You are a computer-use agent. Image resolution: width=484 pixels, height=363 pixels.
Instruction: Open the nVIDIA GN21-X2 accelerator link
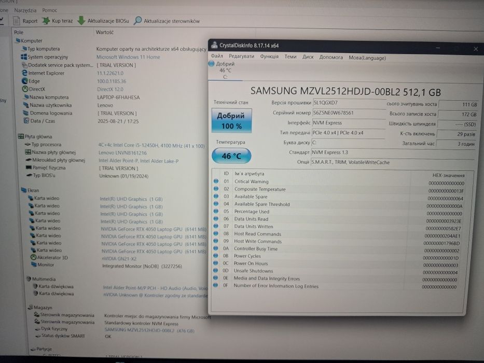119,259
